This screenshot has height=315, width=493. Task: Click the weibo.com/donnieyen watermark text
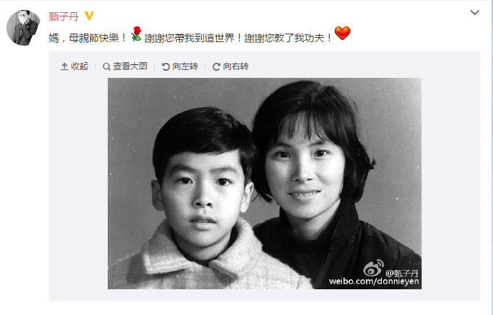click(x=374, y=281)
